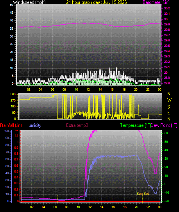Click barometer axis value "29.2"
Image resolution: width=179 pixels, height=212 pixels.
click(x=167, y=62)
